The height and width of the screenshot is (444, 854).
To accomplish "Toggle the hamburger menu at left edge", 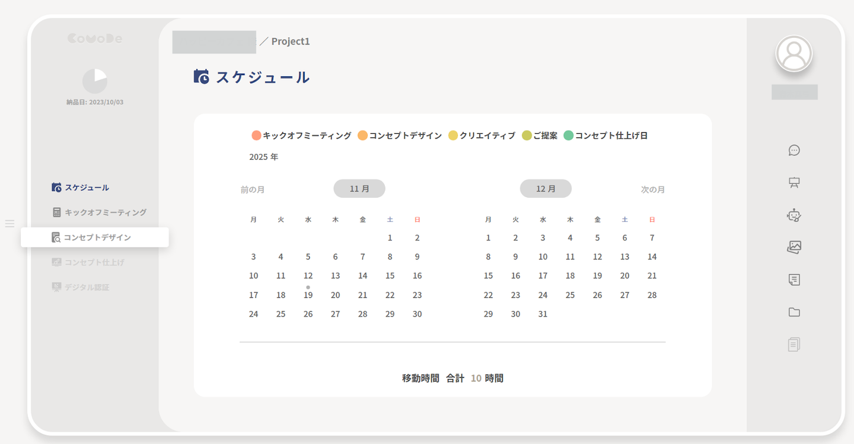I will point(9,223).
